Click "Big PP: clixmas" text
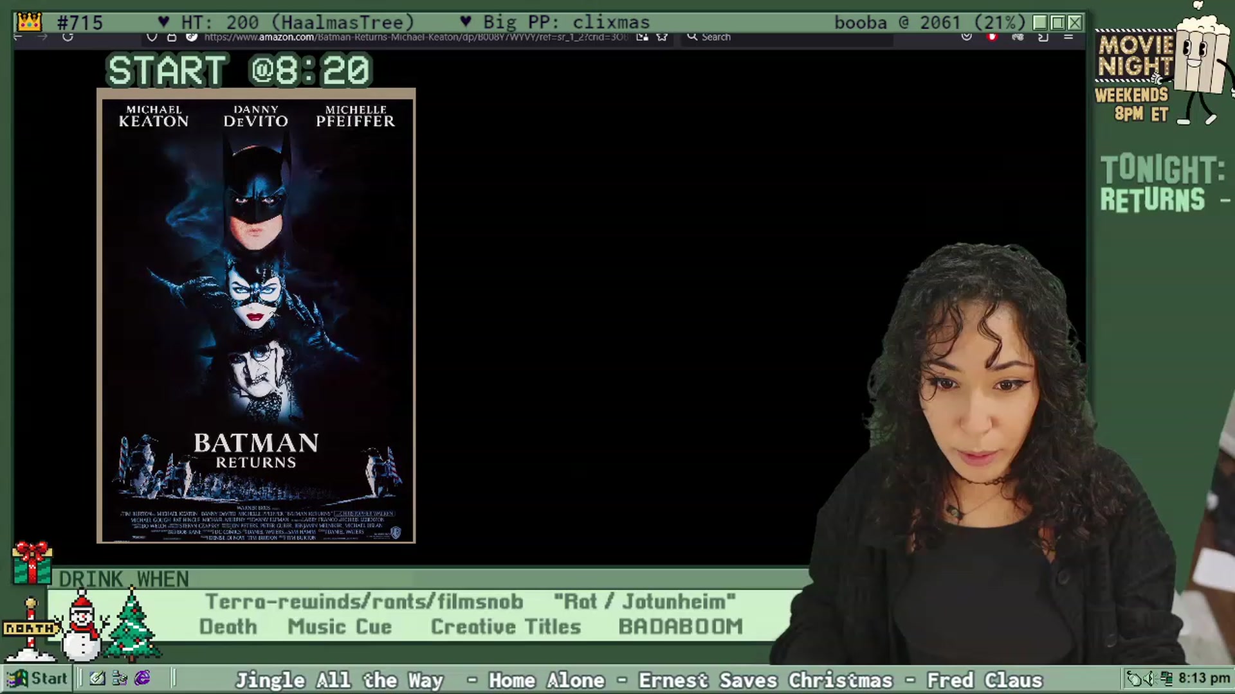Screen dimensions: 1235x694 (566, 22)
